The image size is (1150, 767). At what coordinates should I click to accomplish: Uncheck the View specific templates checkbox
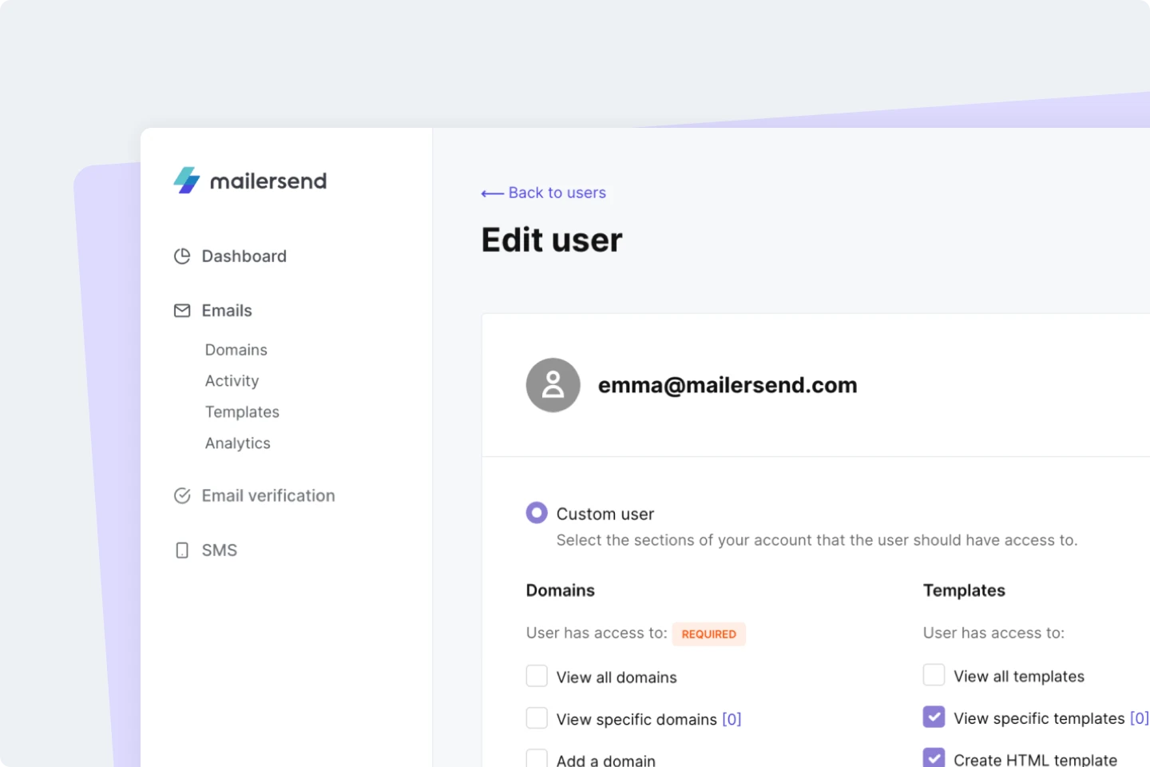click(x=934, y=717)
